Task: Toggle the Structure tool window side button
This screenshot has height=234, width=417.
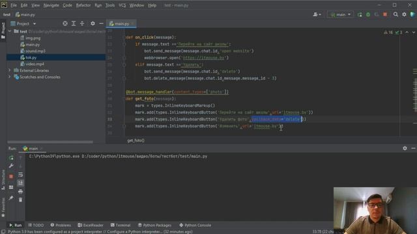Action: point(3,179)
